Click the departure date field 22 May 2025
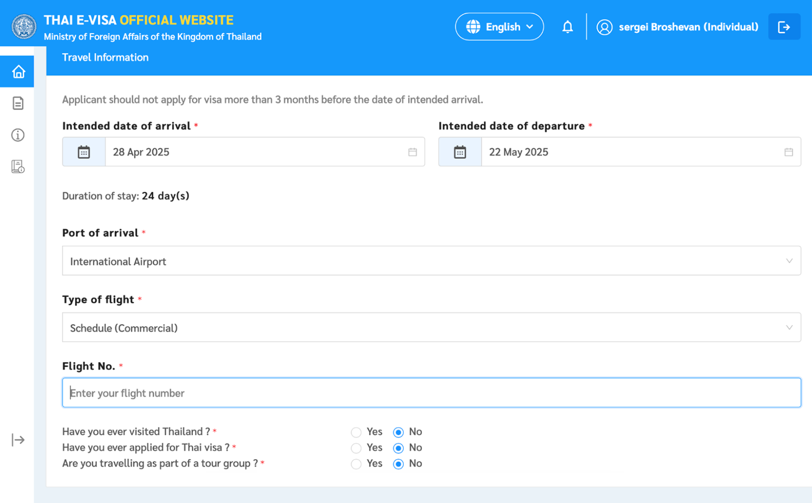 pos(641,152)
